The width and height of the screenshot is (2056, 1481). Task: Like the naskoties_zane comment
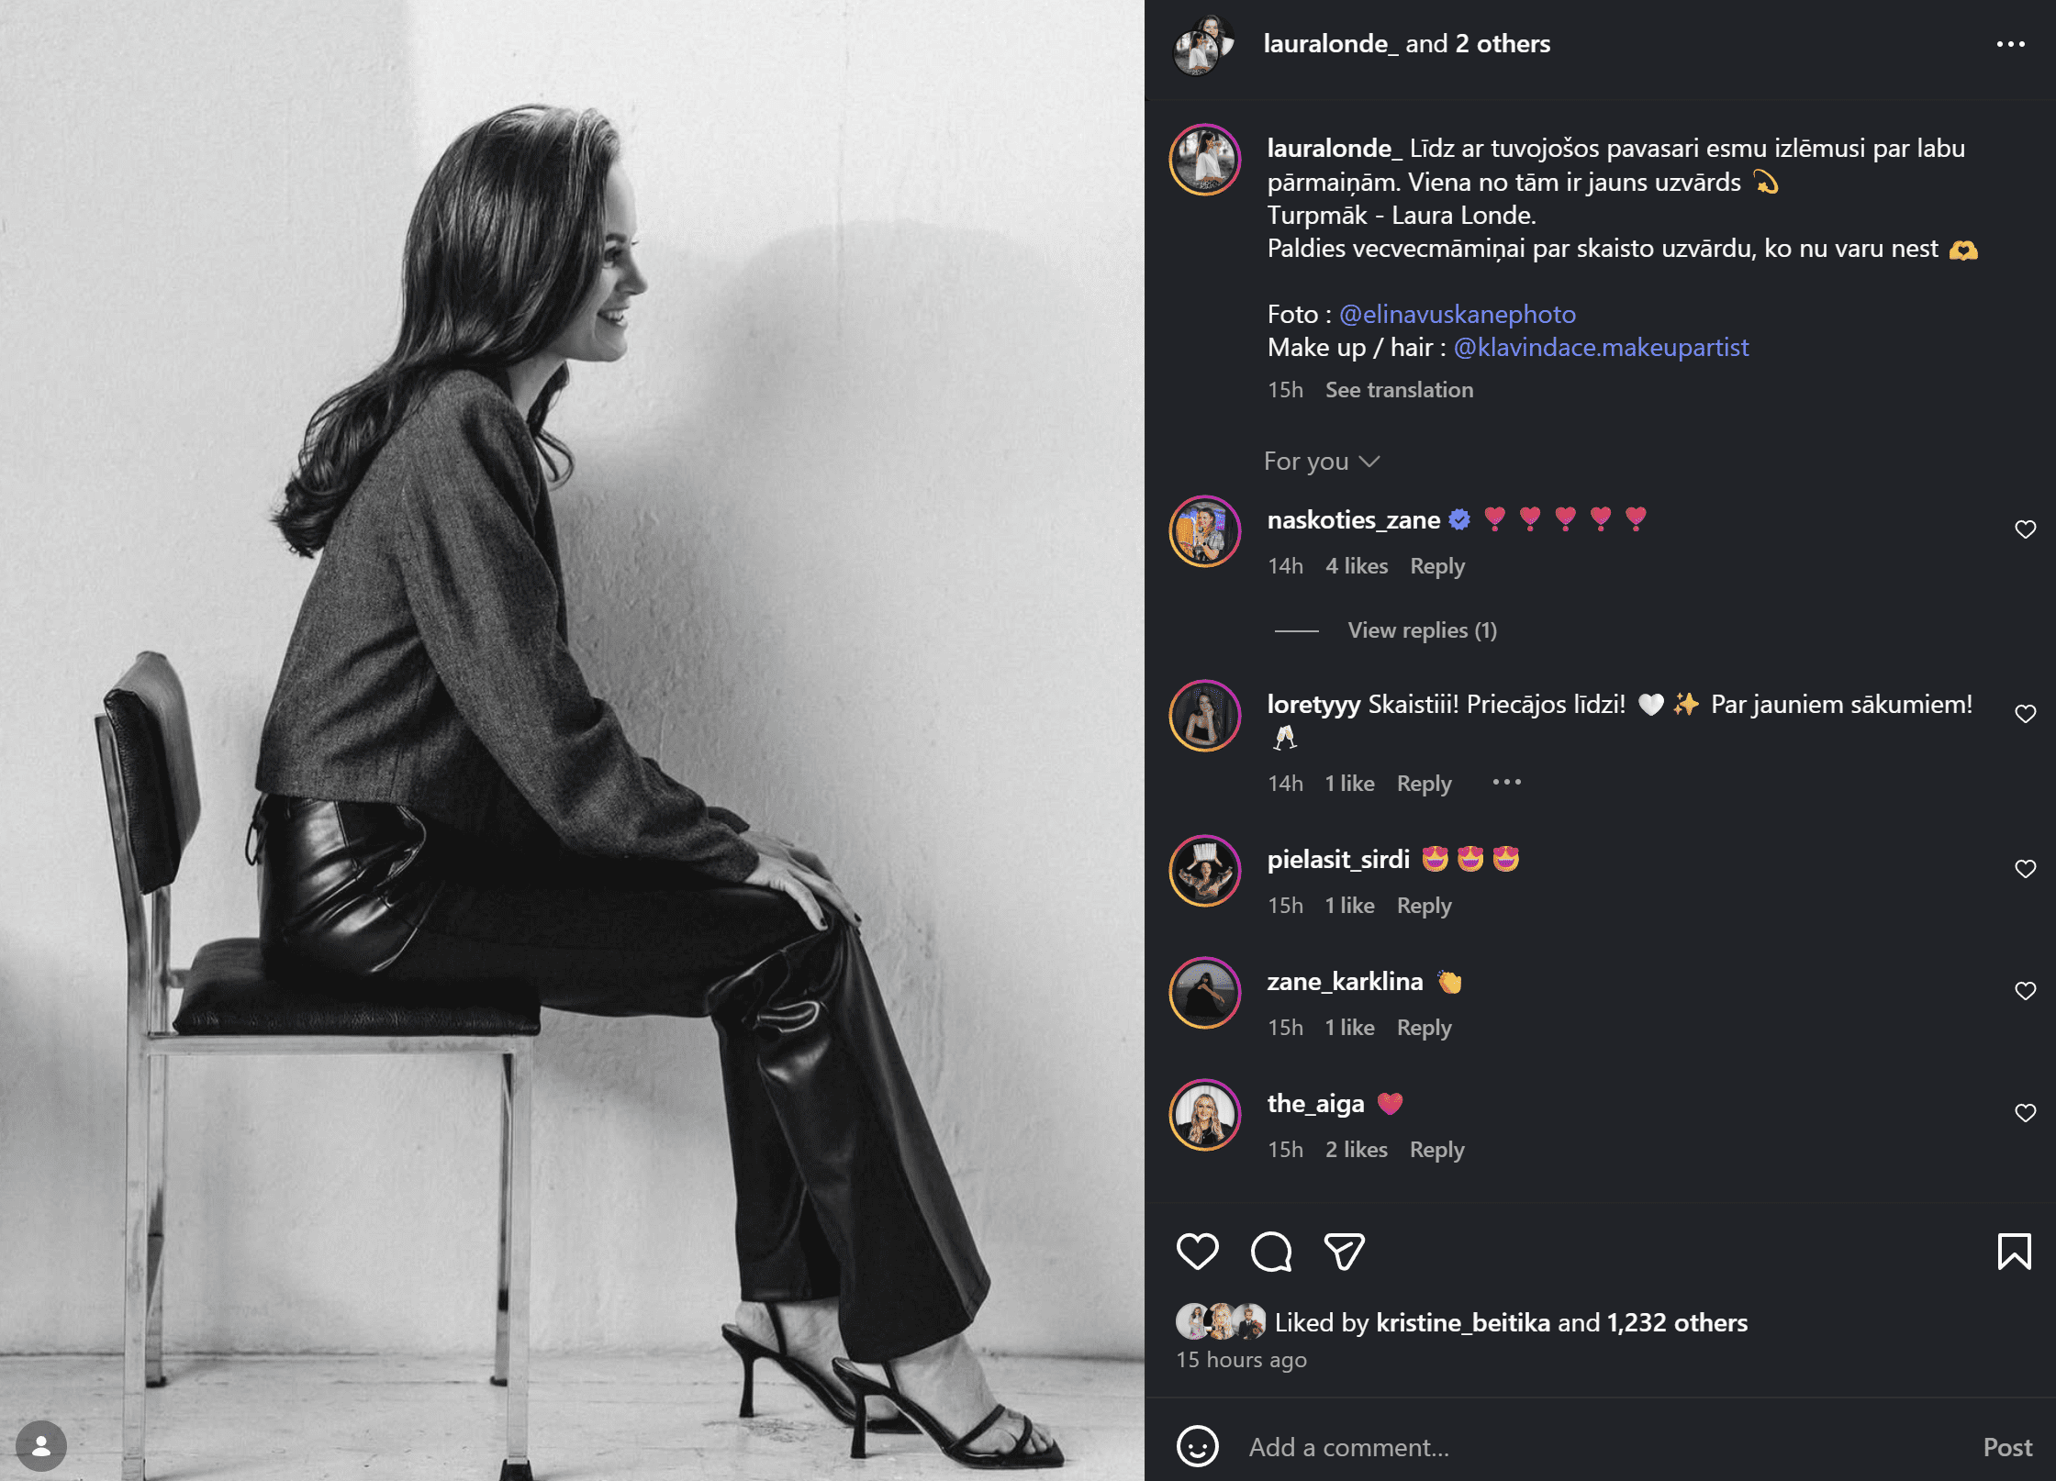pos(2025,529)
